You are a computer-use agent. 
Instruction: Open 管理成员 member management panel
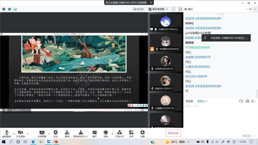81,133
